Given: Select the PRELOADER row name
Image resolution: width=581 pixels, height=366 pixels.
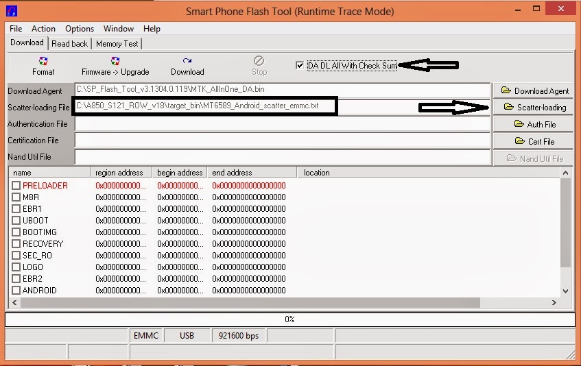Looking at the screenshot, I should (x=45, y=186).
